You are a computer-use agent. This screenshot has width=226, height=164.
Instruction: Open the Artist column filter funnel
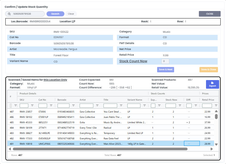97,106
